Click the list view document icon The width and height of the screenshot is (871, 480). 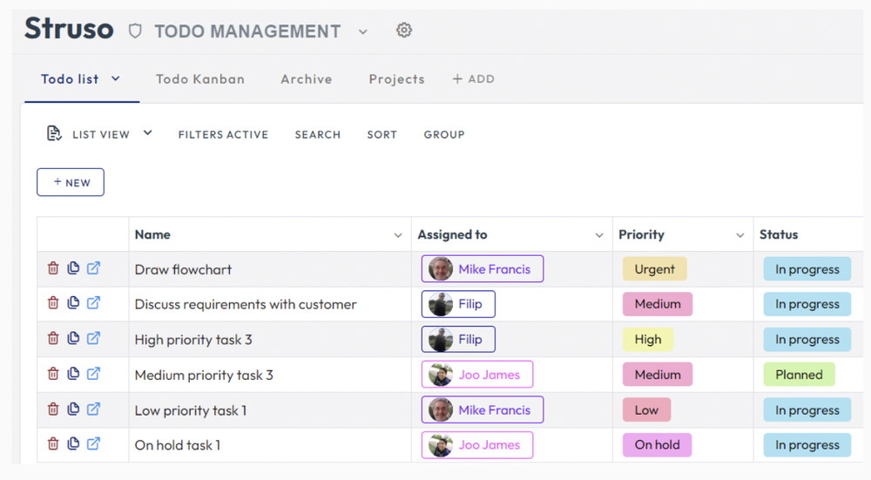54,133
